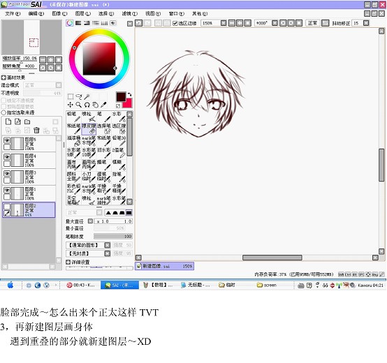Create a new layer folder

coord(27,121)
